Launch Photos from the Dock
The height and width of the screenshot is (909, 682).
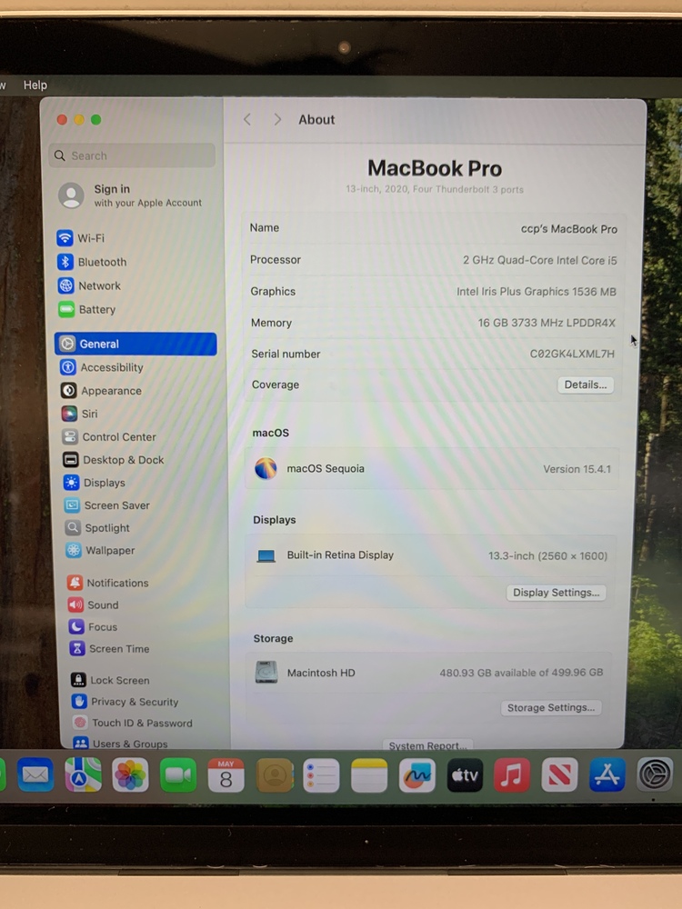click(130, 775)
